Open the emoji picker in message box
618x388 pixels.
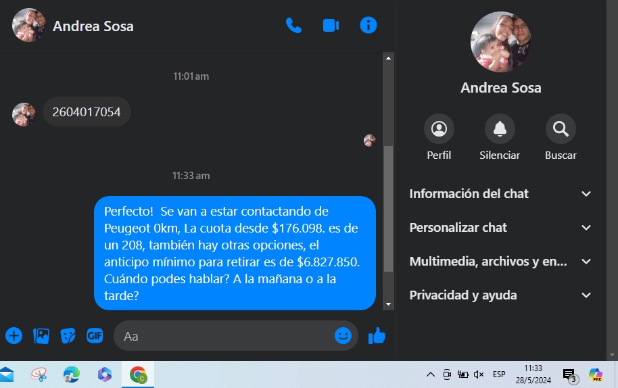pyautogui.click(x=343, y=335)
